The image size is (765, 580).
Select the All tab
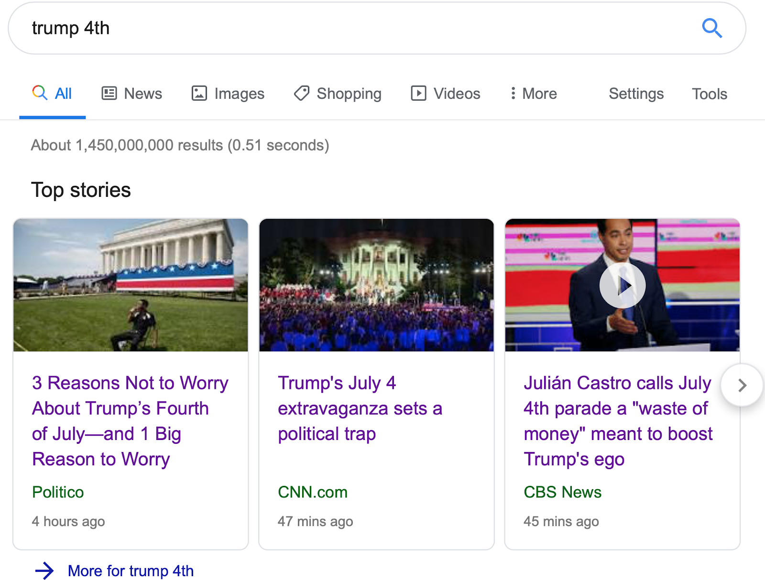point(53,94)
